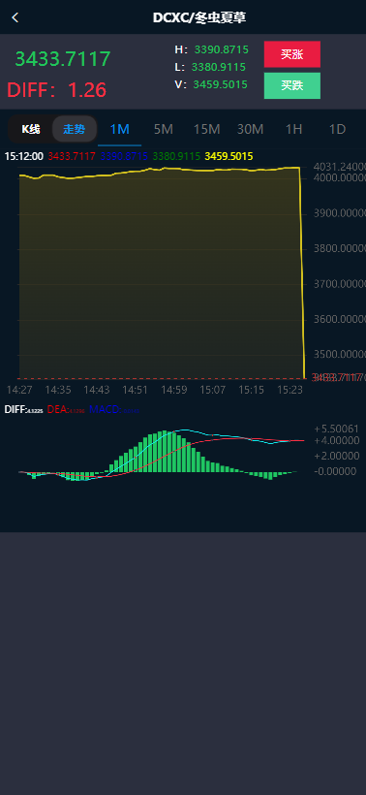This screenshot has height=795, width=366.
Task: Switch to 走势 trend view
Action: 75,129
